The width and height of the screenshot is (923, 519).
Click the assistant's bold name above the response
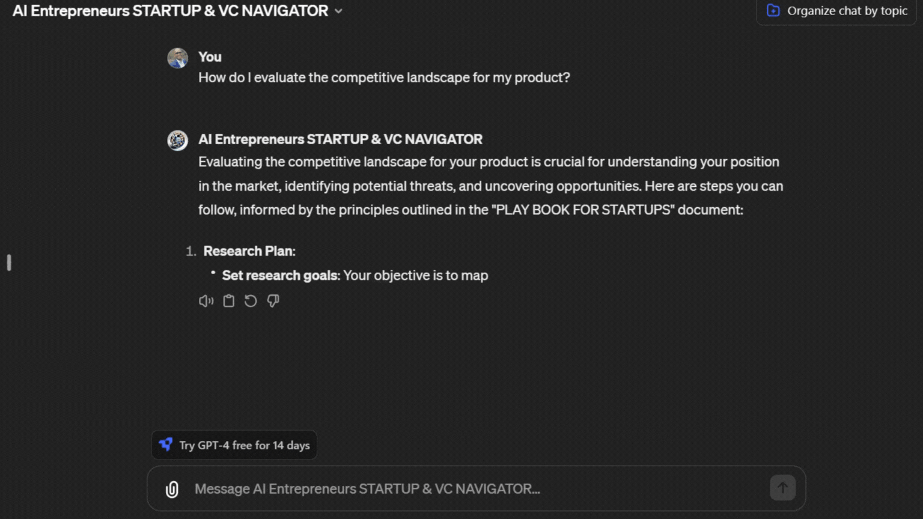pyautogui.click(x=340, y=139)
